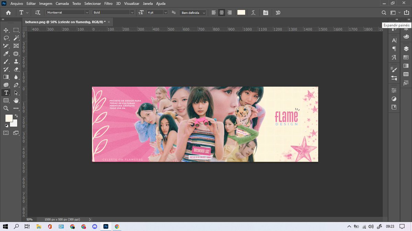The height and width of the screenshot is (231, 412).
Task: Toggle right text alignment
Action: click(229, 12)
